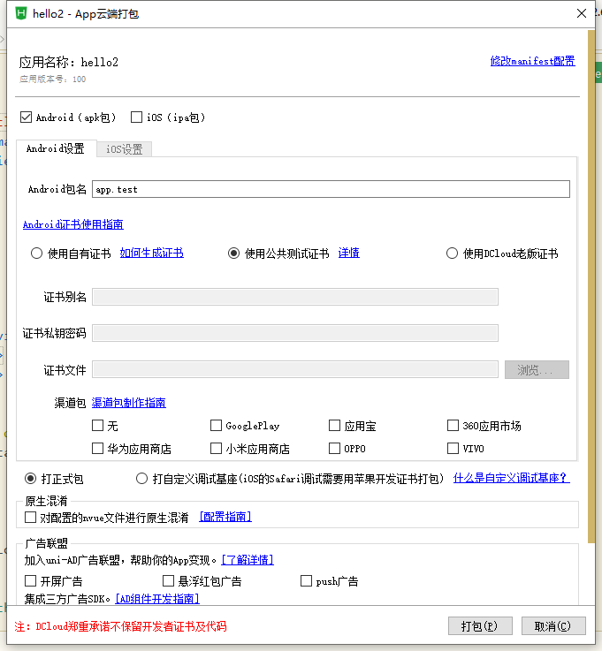
Task: Check the 360应用市场 channel checkbox
Action: coord(453,426)
